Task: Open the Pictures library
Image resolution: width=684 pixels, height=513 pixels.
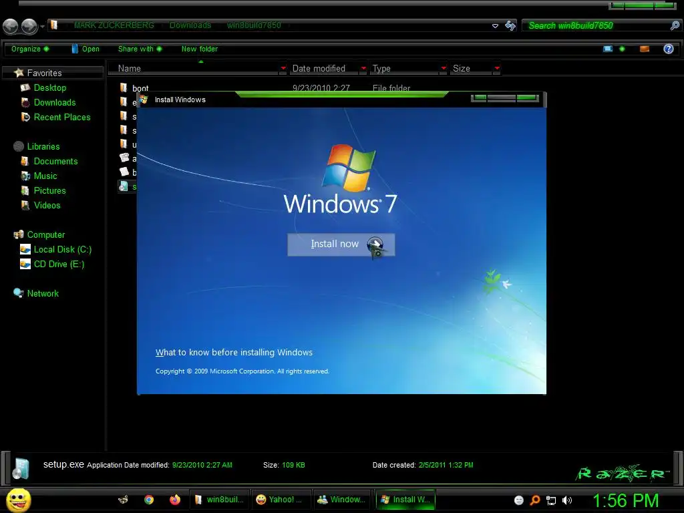Action: coord(49,190)
